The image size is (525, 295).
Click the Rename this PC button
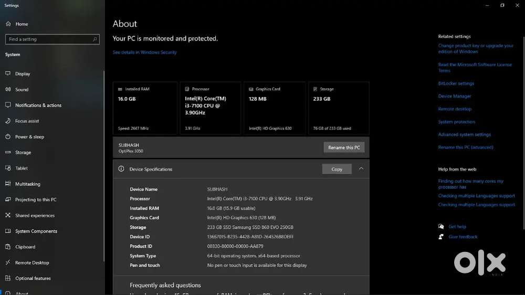[344, 147]
